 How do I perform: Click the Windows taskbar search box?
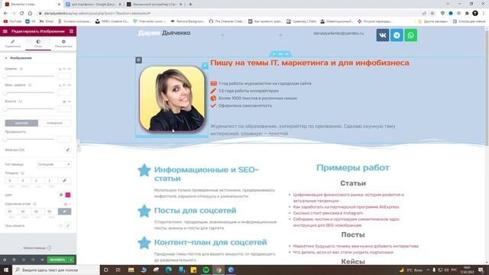56,270
